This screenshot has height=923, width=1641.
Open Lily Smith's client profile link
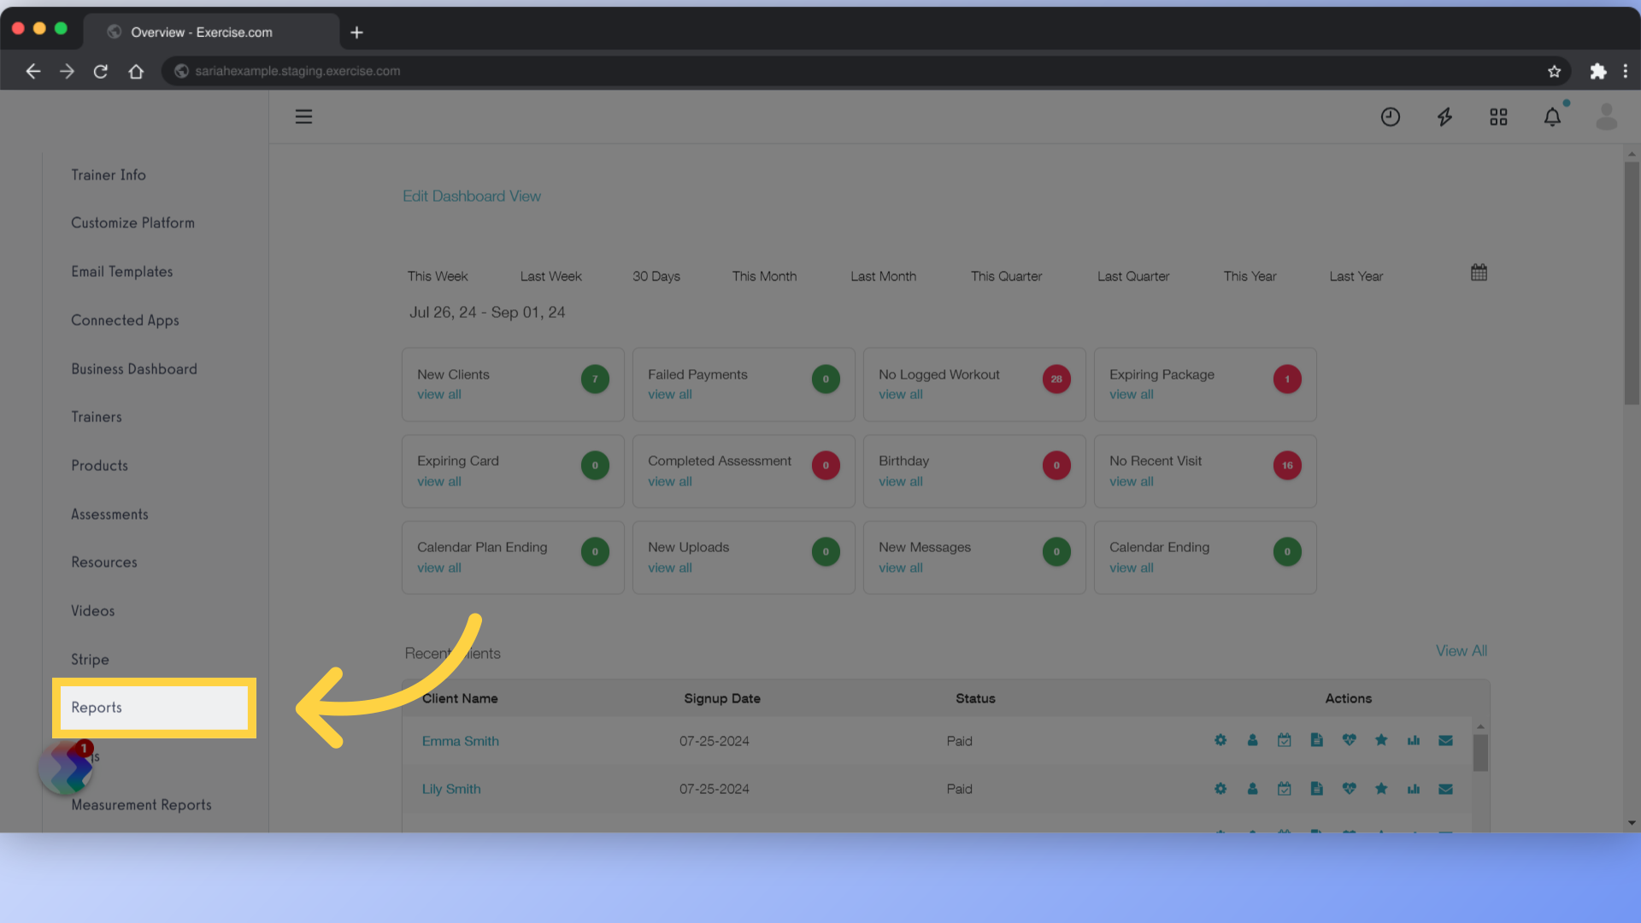451,789
